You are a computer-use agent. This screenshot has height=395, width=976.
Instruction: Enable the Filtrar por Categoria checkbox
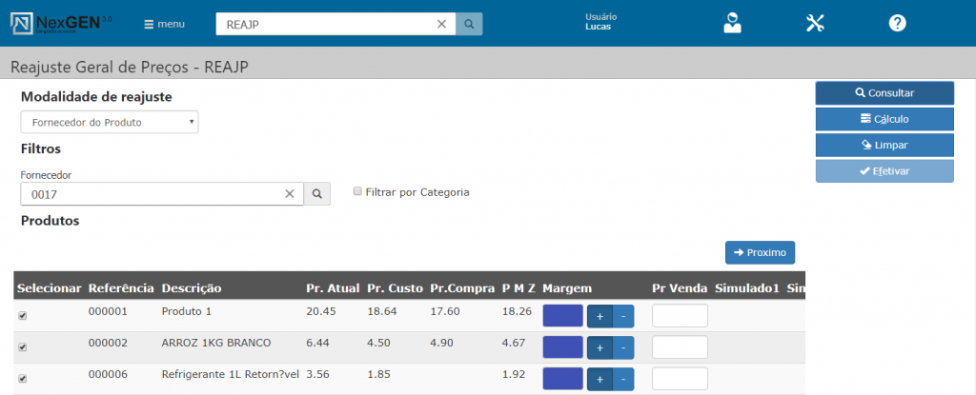pyautogui.click(x=357, y=191)
